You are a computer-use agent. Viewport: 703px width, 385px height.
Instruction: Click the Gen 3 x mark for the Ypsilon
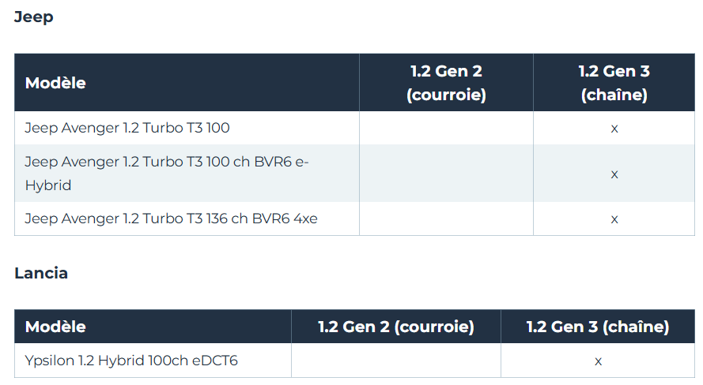click(598, 361)
